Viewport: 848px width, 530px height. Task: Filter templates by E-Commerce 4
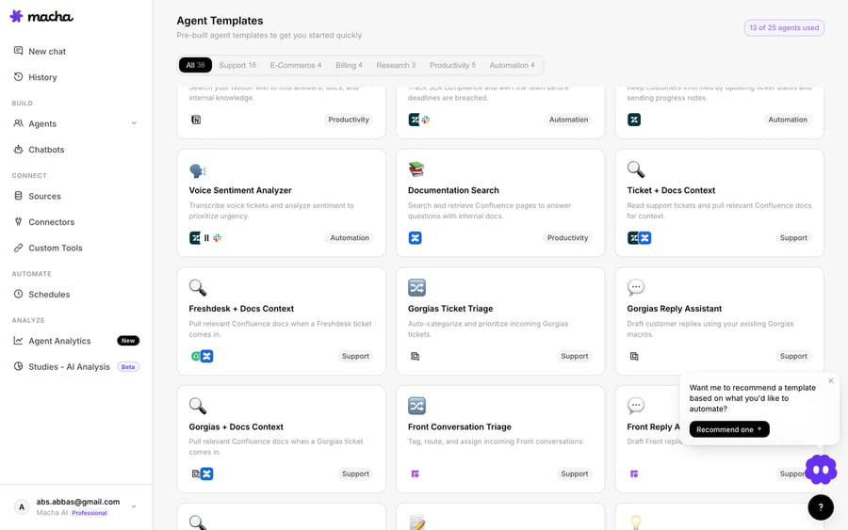click(x=295, y=65)
